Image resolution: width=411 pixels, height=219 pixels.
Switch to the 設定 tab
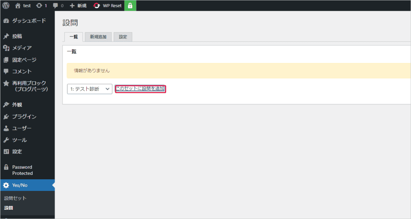(123, 37)
